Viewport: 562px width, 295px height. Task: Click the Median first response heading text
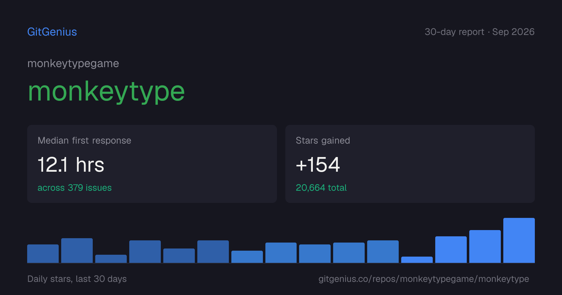(x=84, y=140)
